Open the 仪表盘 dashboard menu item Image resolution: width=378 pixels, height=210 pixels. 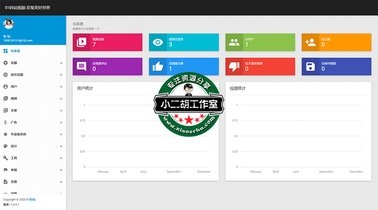15,50
